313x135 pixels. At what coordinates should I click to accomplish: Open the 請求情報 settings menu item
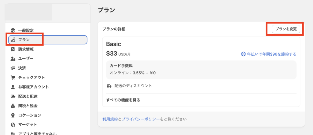(26, 49)
